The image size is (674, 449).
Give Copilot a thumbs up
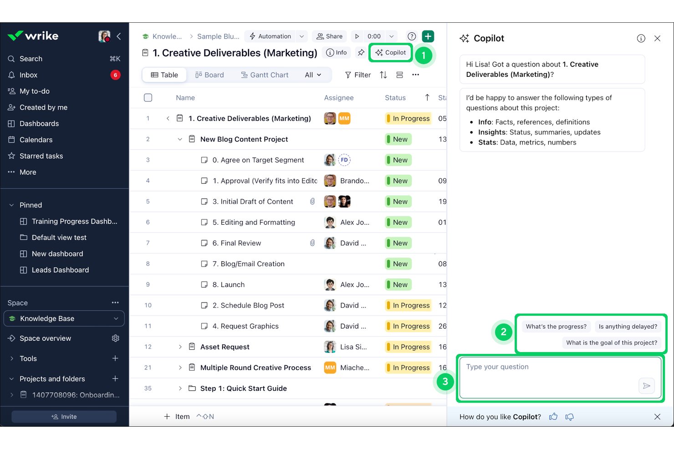(553, 417)
